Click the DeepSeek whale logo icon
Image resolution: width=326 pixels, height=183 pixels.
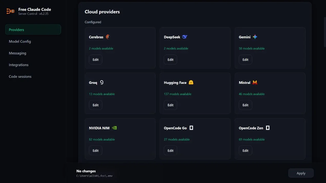click(185, 37)
